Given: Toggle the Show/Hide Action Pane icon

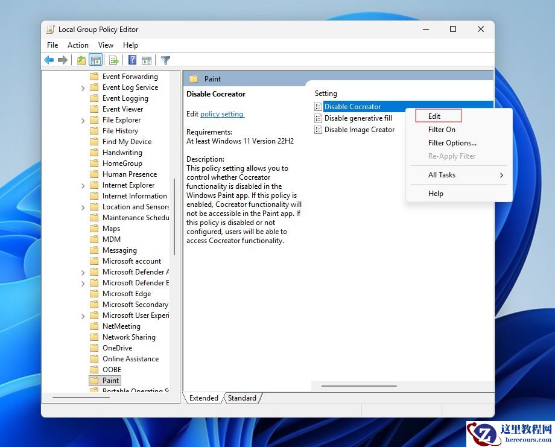Looking at the screenshot, I should coord(147,60).
